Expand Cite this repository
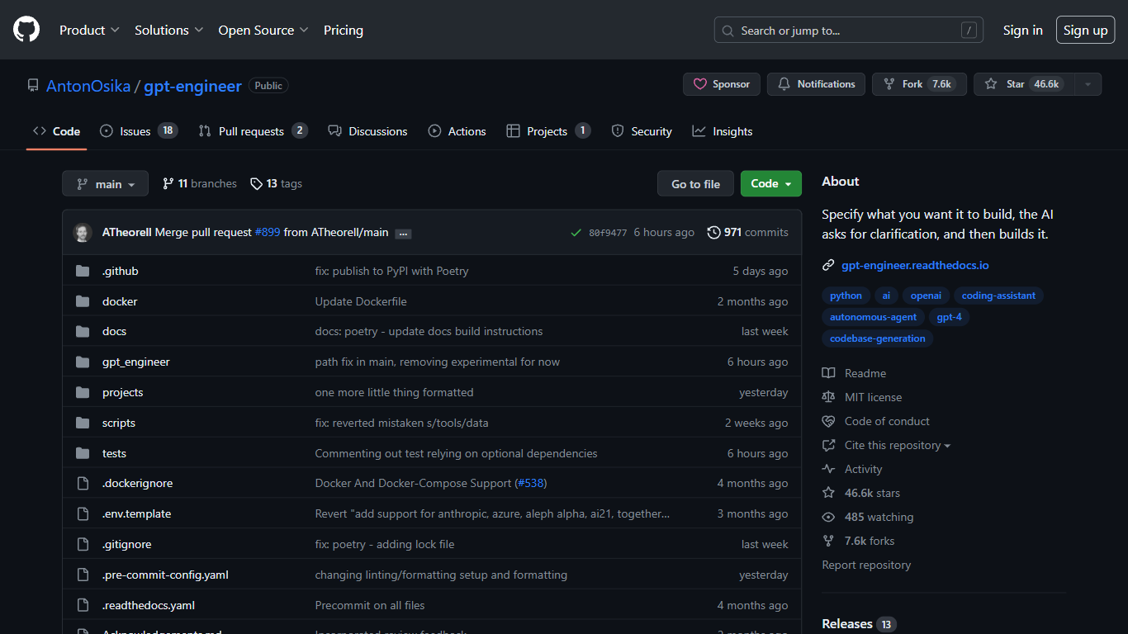Screen dimensions: 1128x634 point(897,445)
